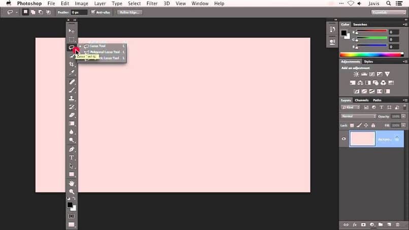Image resolution: width=409 pixels, height=230 pixels.
Task: Select the Eyedropper tool
Action: coord(72,72)
